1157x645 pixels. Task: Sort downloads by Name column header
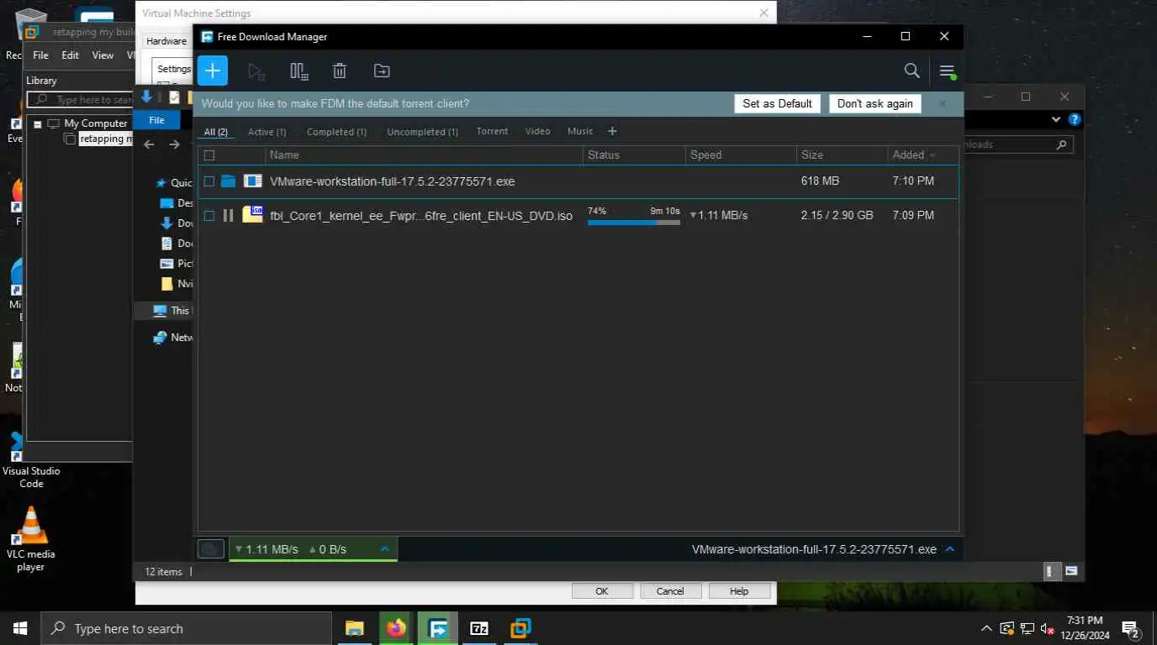coord(424,155)
